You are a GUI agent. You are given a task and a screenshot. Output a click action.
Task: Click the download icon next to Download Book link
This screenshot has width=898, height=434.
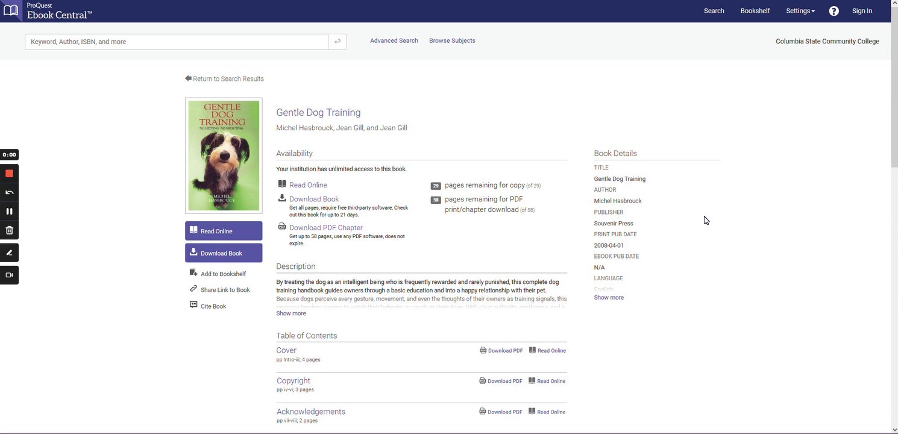tap(282, 198)
